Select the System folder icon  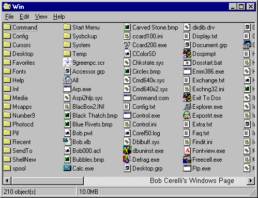point(67,45)
